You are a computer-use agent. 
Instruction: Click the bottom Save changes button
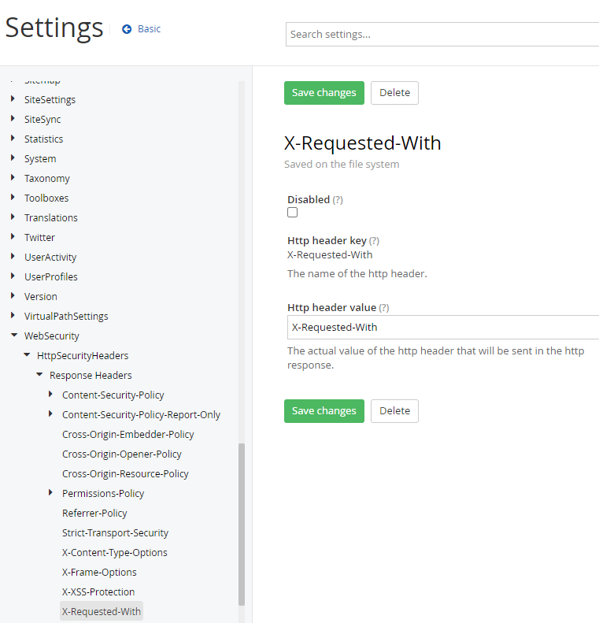pyautogui.click(x=324, y=411)
